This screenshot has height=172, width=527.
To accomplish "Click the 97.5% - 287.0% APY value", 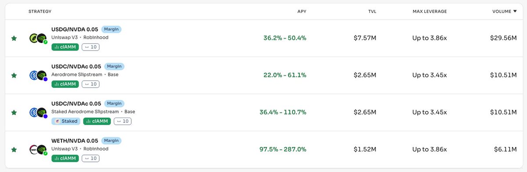I will click(x=283, y=150).
